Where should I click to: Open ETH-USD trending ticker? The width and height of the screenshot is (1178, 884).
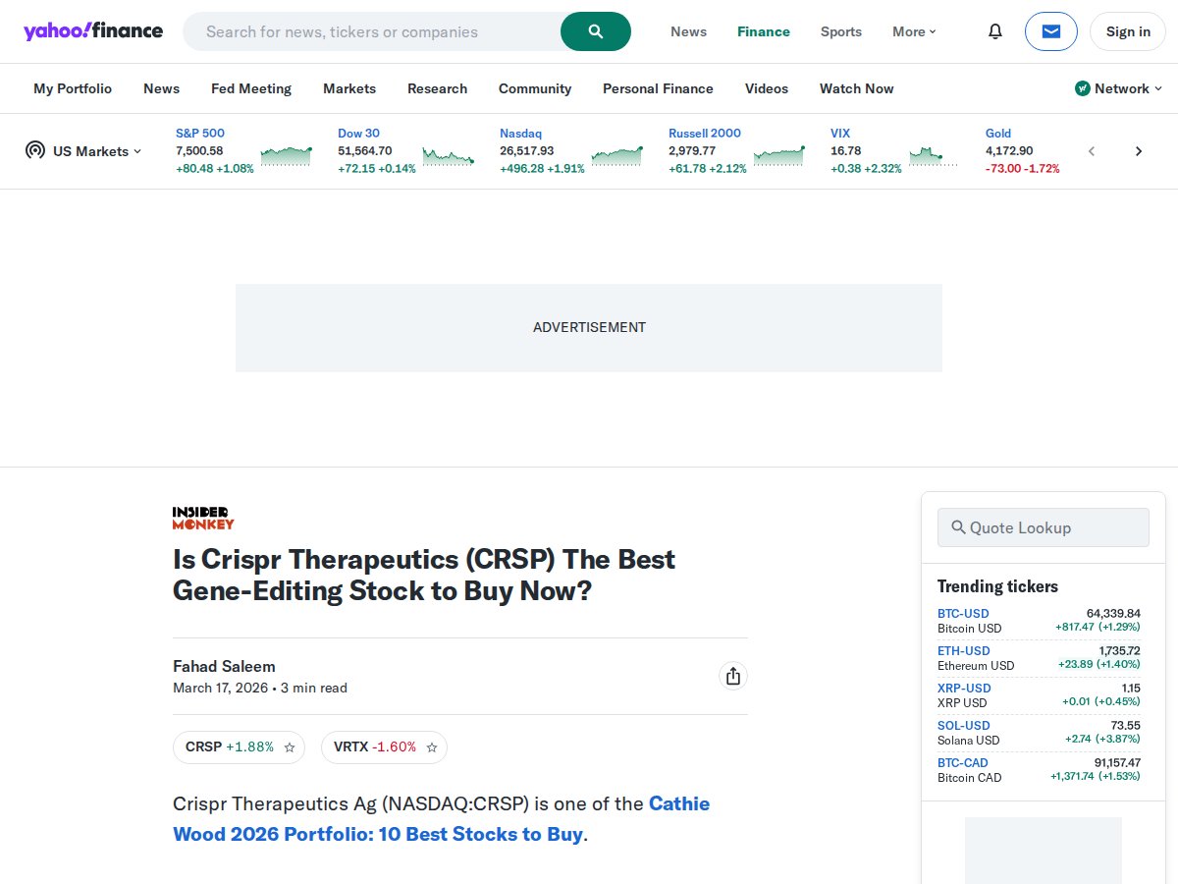click(963, 650)
